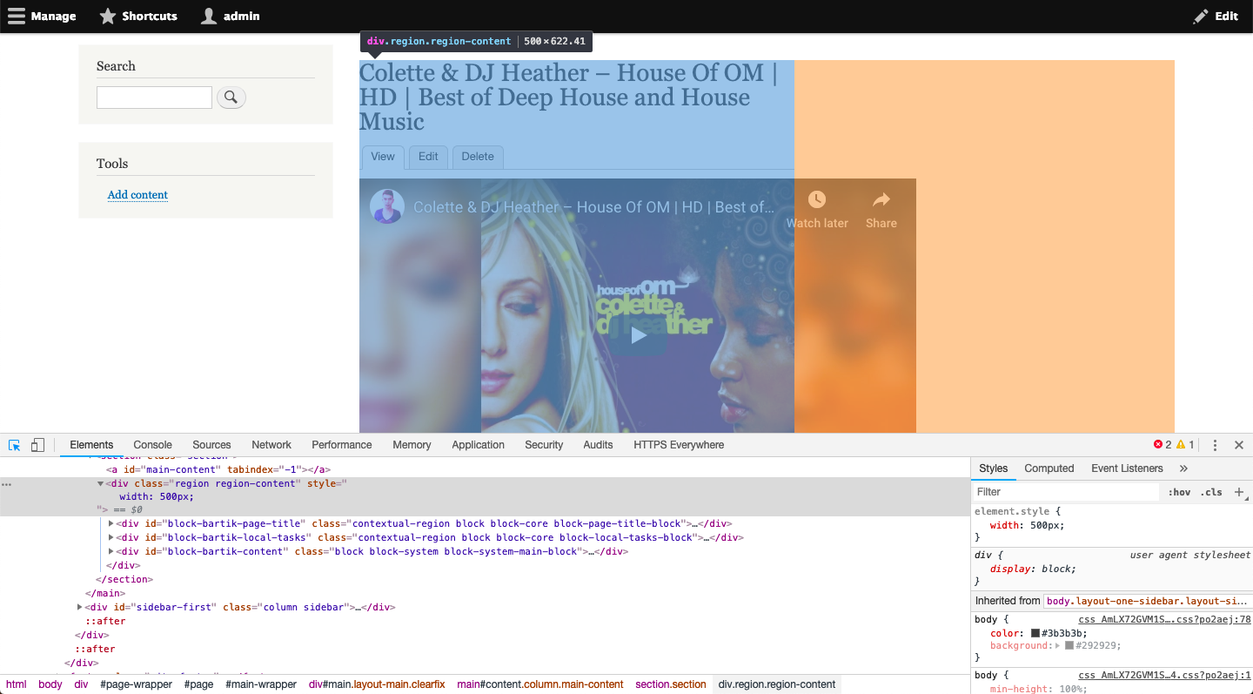This screenshot has height=694, width=1253.
Task: Click the page Delete tab
Action: [478, 157]
